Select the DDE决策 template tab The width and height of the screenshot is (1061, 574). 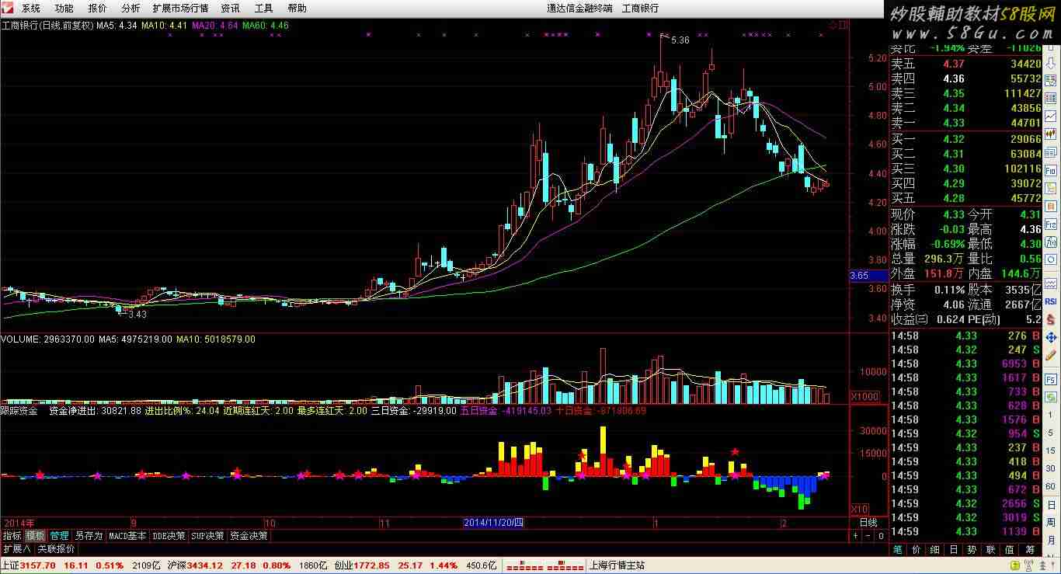pyautogui.click(x=169, y=536)
